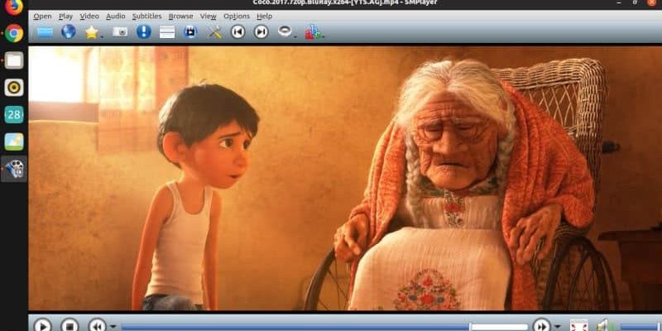The width and height of the screenshot is (662, 331).
Task: Click the blue Open File toolbar icon
Action: point(46,32)
